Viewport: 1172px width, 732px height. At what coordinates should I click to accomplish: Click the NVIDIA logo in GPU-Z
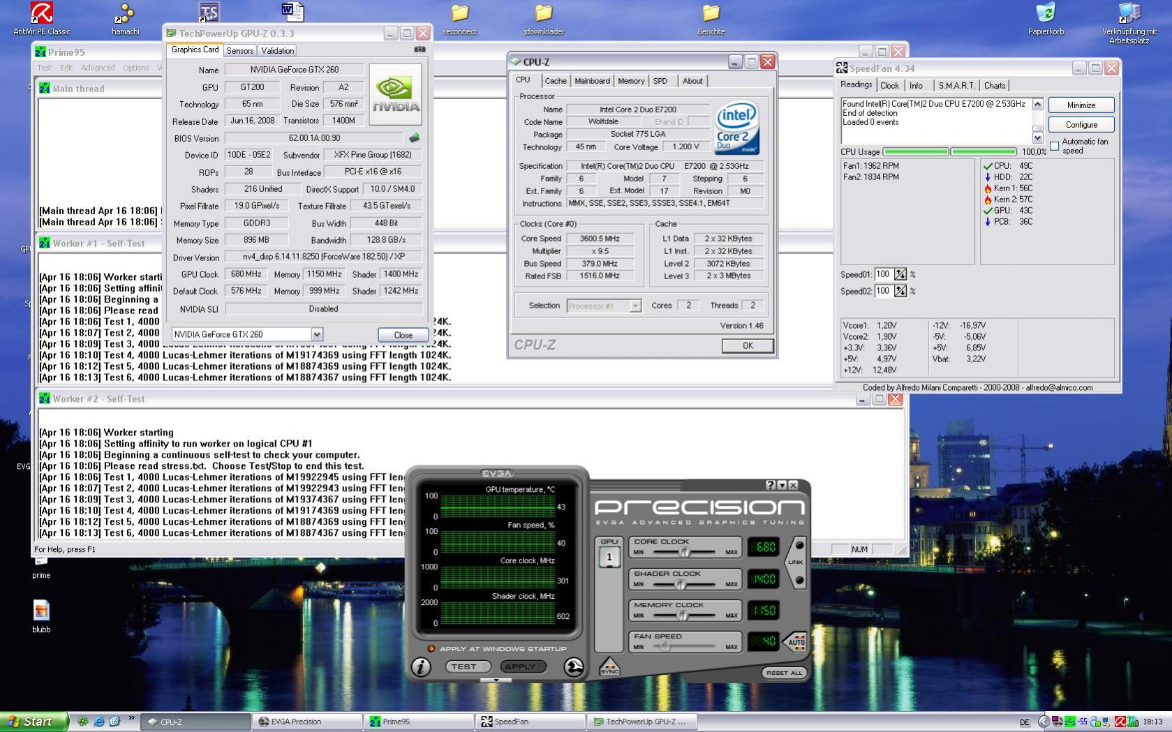(396, 94)
